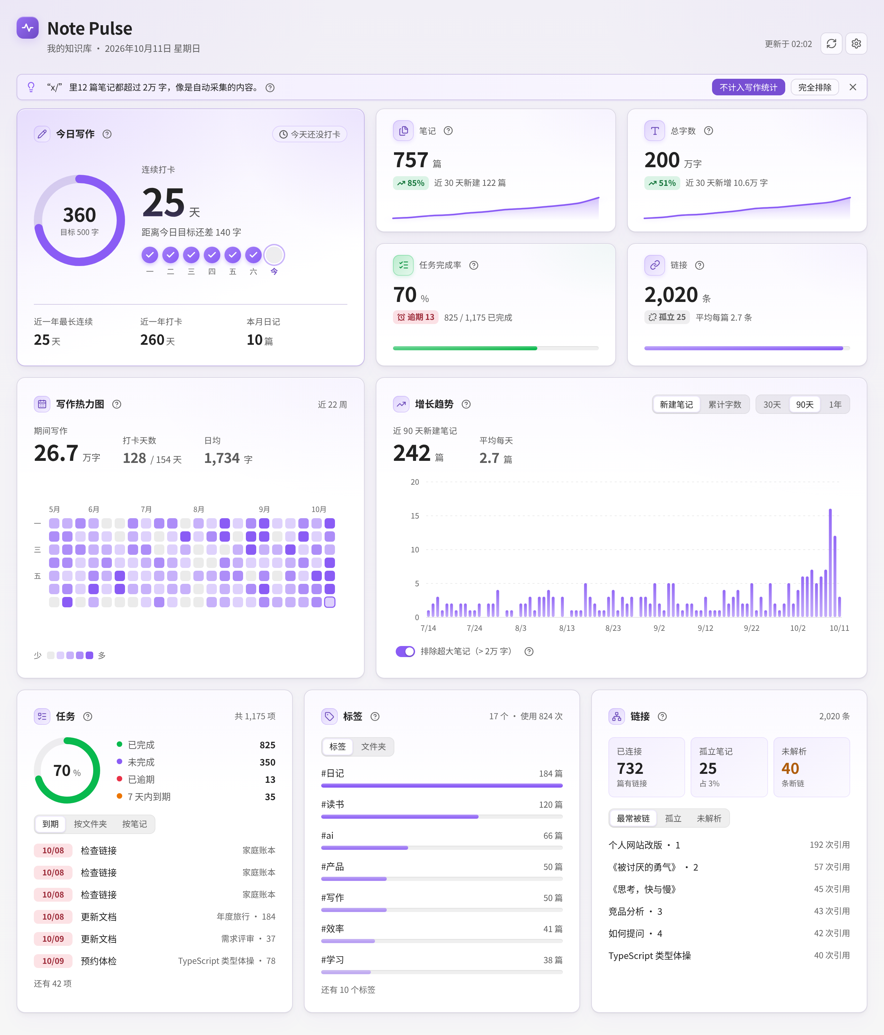The width and height of the screenshot is (884, 1035).
Task: Click the 笔记 card icon
Action: [x=403, y=131]
